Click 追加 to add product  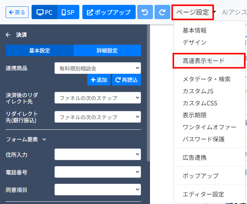(99, 79)
